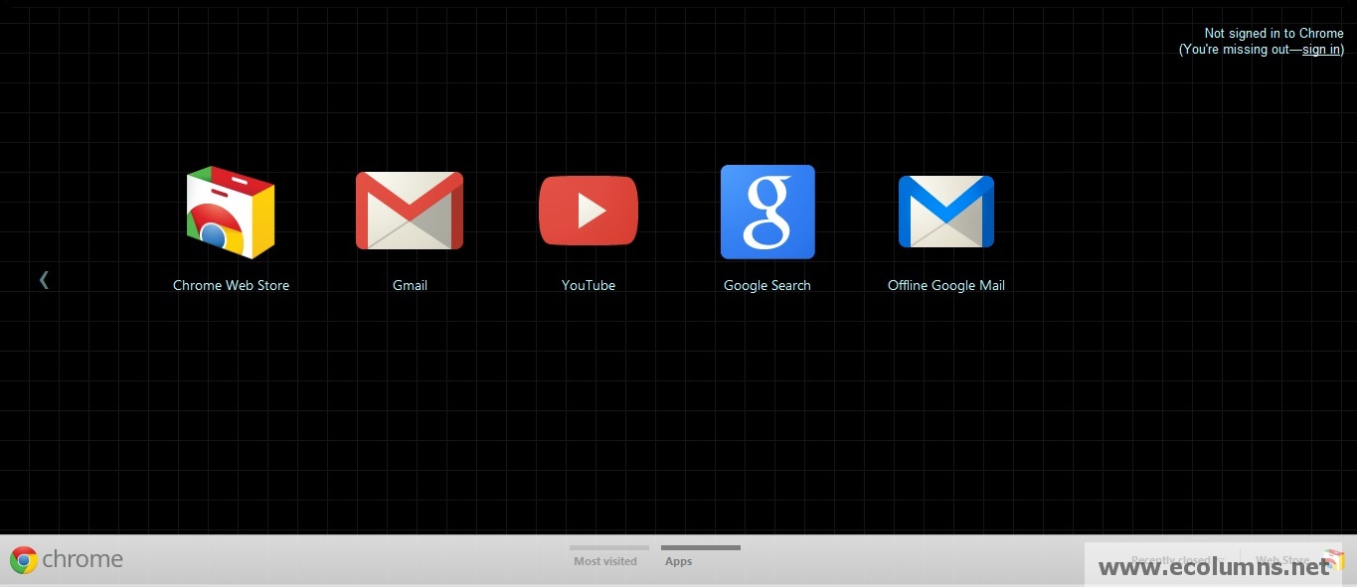The height and width of the screenshot is (587, 1357).
Task: Click the sign in link
Action: 1320,49
